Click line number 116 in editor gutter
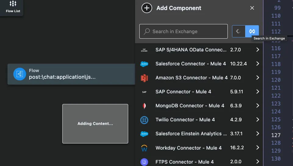The height and width of the screenshot is (166, 293). pos(276,48)
